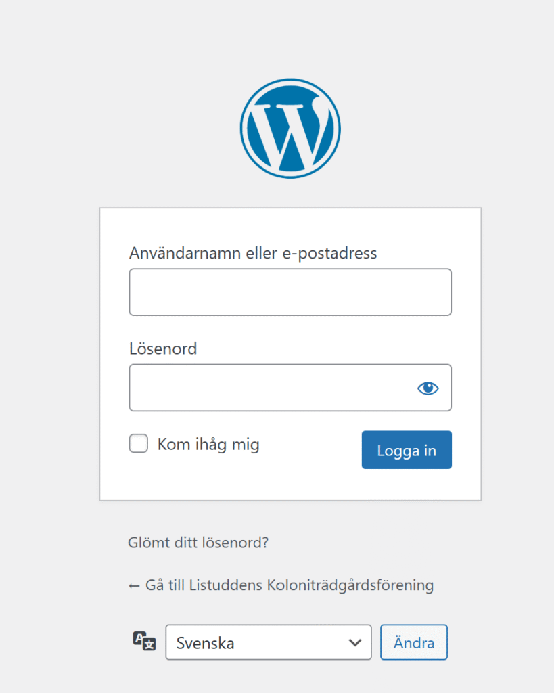
Task: Click the 'Logga in' button
Action: pyautogui.click(x=407, y=450)
